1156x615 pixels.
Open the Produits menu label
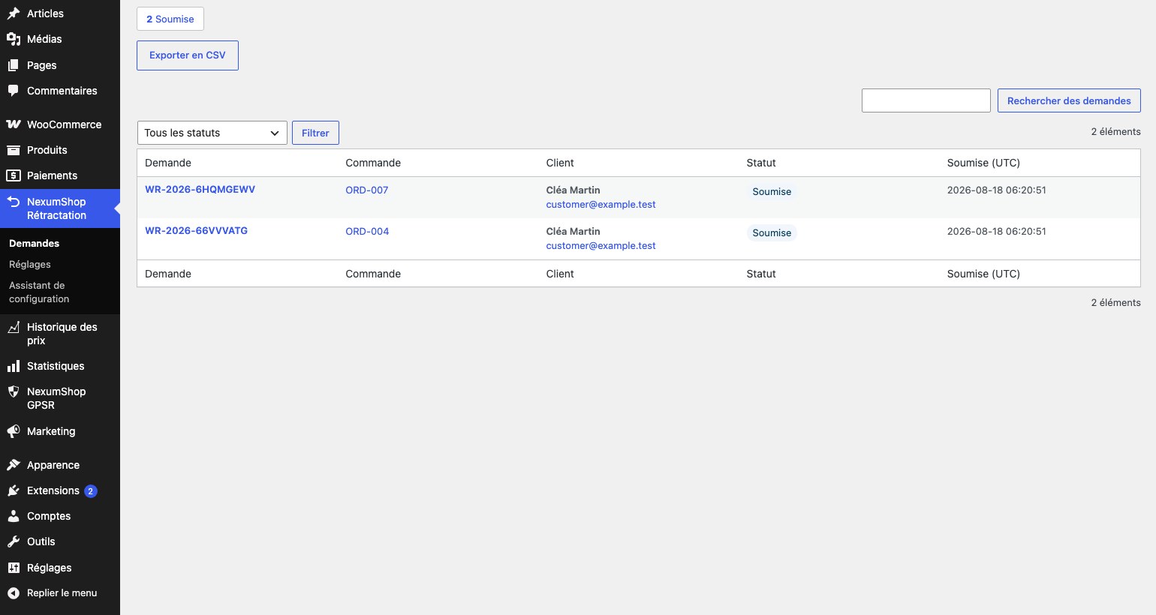(47, 150)
